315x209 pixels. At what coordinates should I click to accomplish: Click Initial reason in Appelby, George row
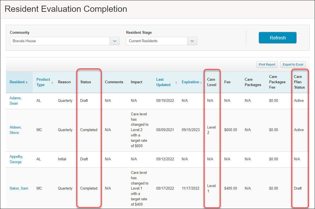point(62,159)
